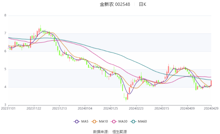220x134 pixels.
Task: Click the y-axis value 8
Action: pyautogui.click(x=5, y=15)
